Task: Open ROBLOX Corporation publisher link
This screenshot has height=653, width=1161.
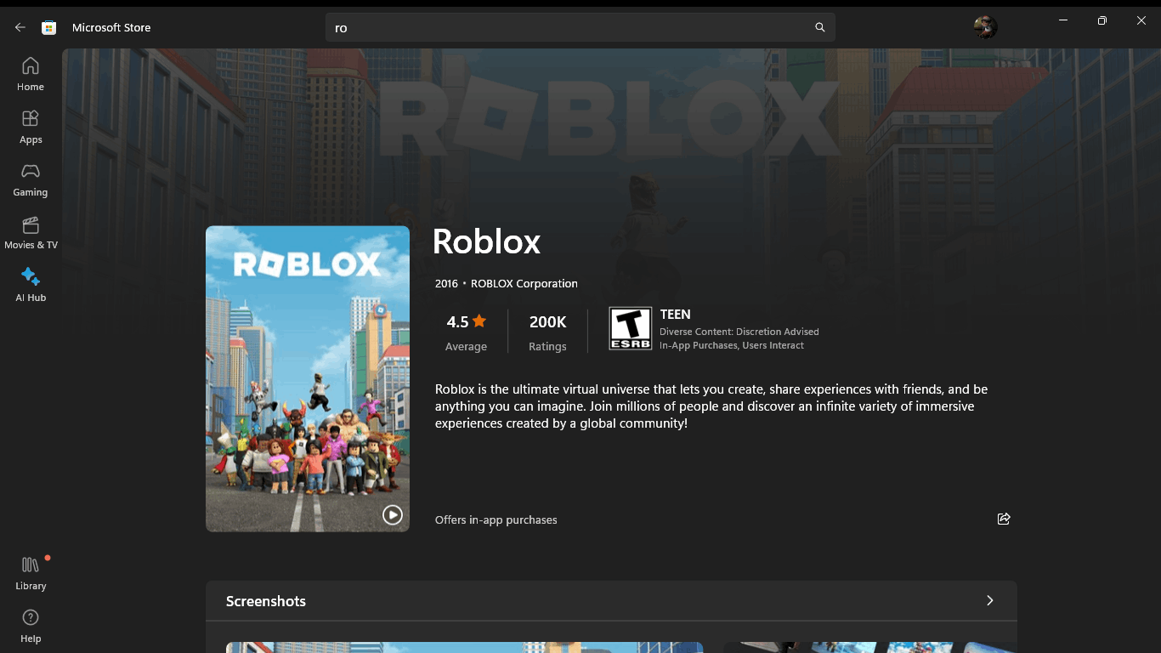Action: coord(524,283)
